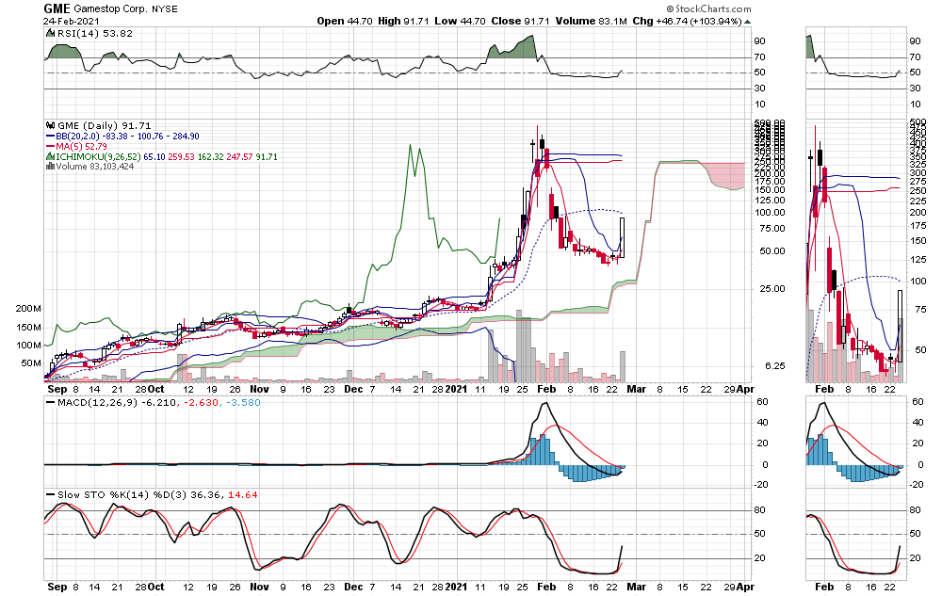Click the MACD signal value -2.630

click(x=201, y=402)
